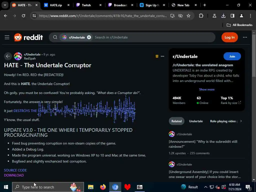Open the tab search dropdown arrow

click(x=5, y=5)
